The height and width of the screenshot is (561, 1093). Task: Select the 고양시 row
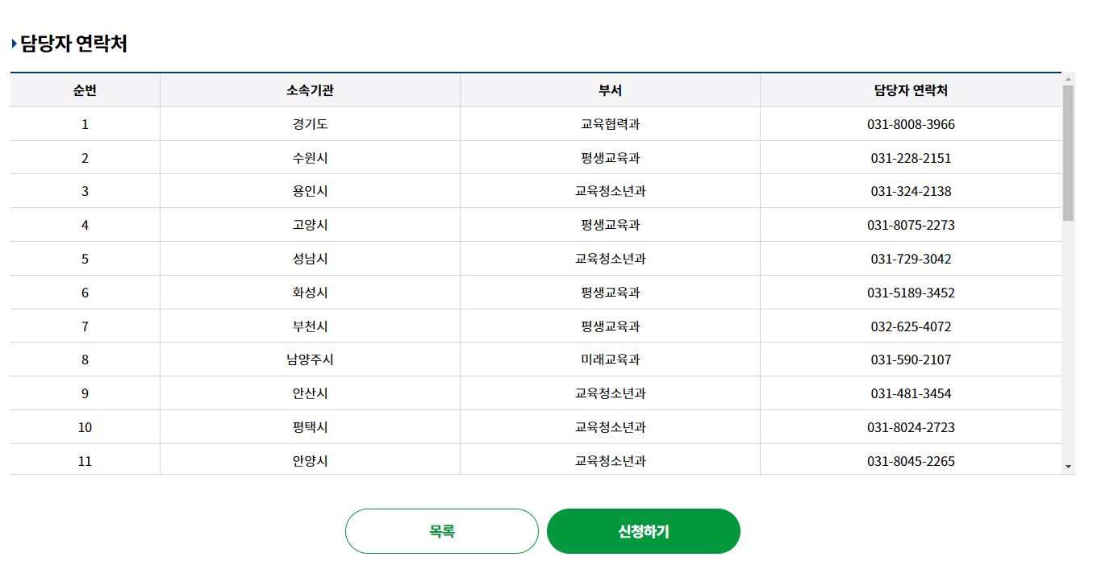(x=309, y=225)
